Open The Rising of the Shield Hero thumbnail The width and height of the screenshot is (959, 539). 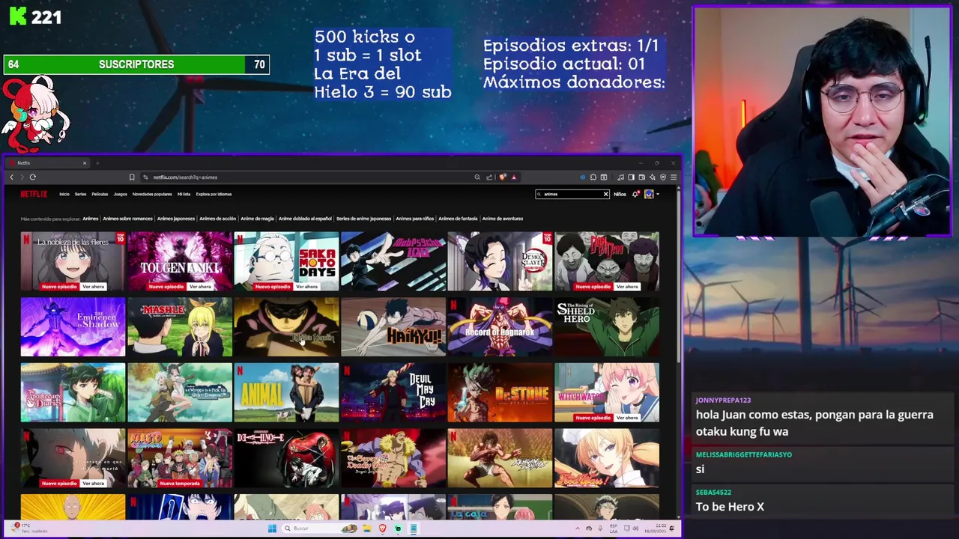pyautogui.click(x=607, y=327)
